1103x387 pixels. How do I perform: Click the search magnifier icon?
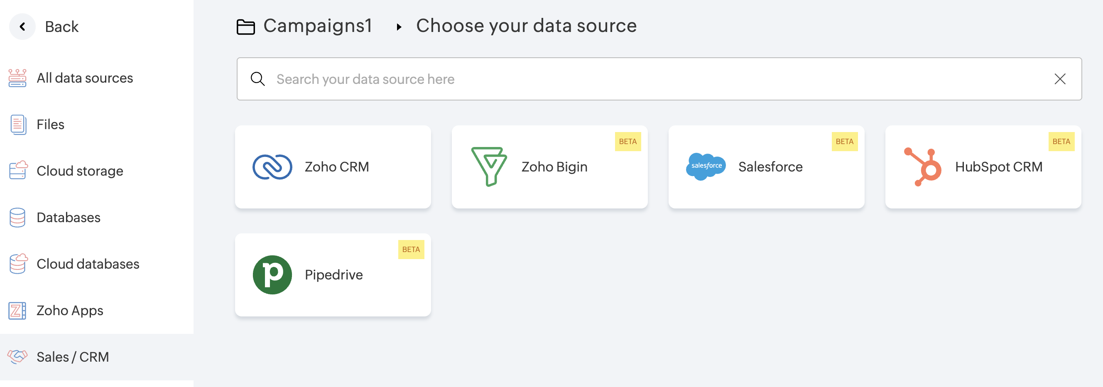tap(258, 79)
